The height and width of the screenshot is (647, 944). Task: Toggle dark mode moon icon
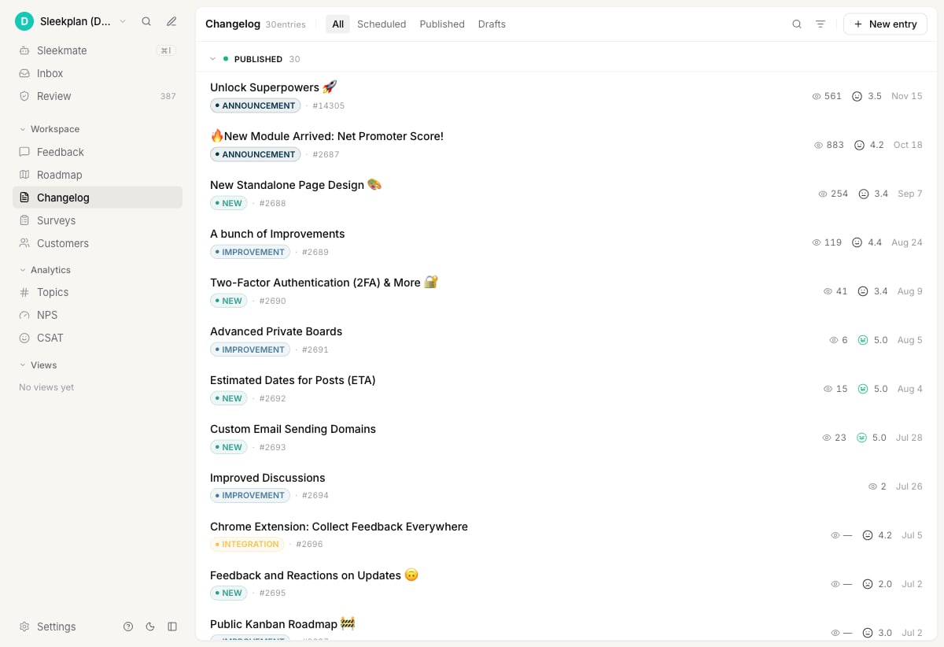150,627
